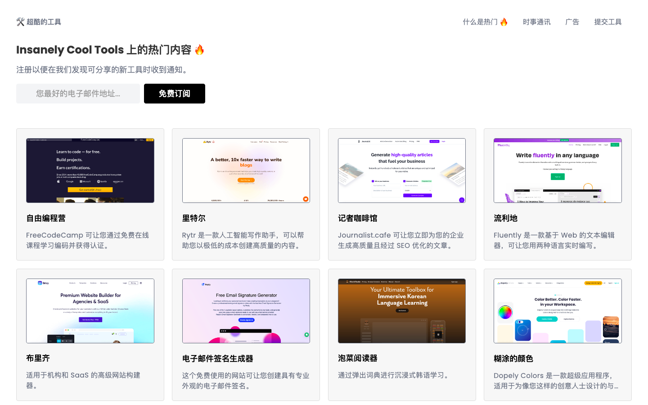The image size is (648, 405).
Task: Click the 提交工具 link
Action: pos(607,22)
